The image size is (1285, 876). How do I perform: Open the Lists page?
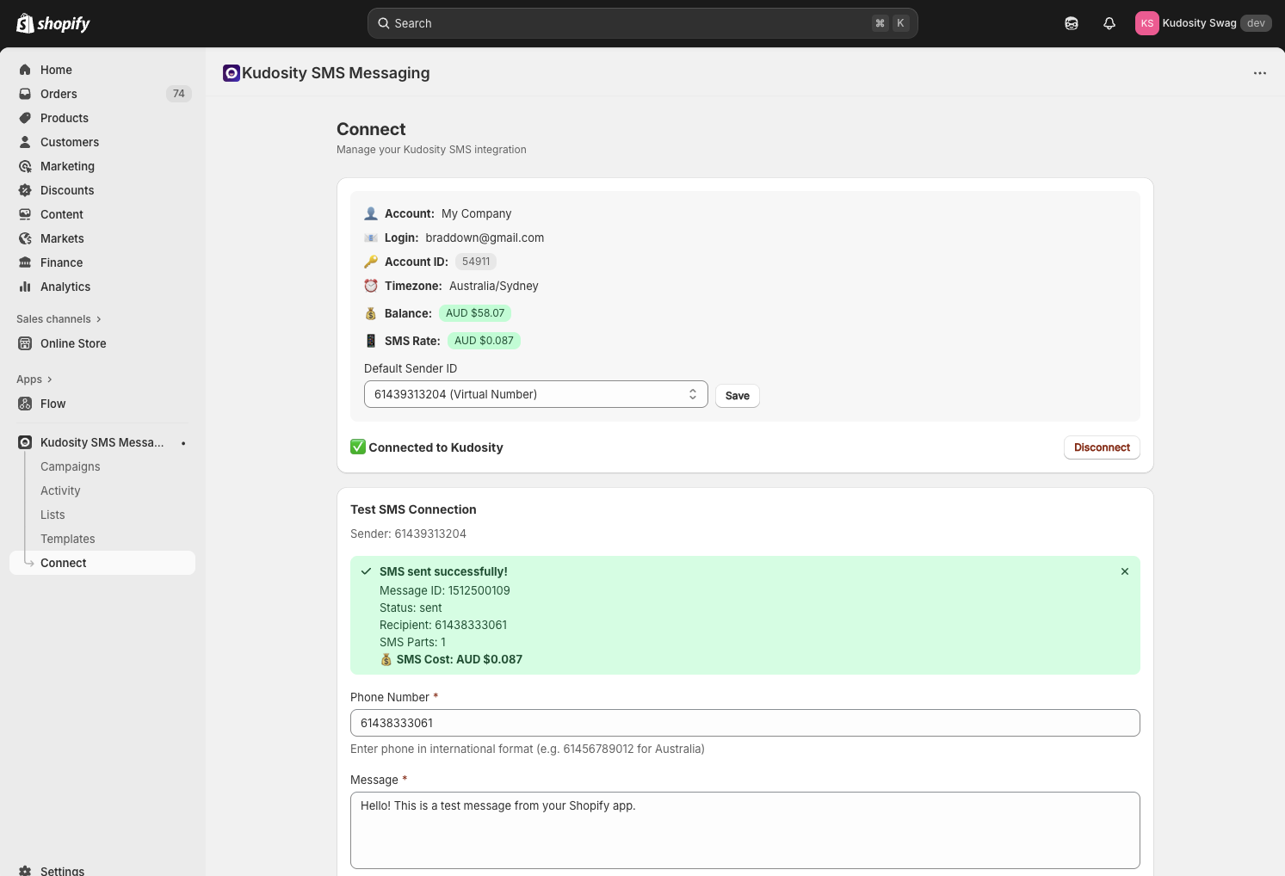[x=53, y=515]
